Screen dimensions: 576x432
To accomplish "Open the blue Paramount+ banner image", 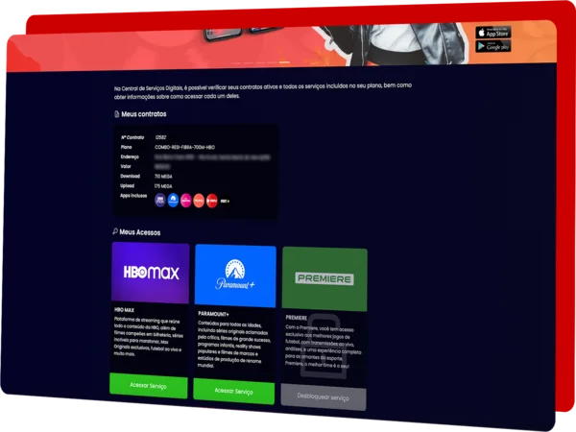I will click(235, 276).
